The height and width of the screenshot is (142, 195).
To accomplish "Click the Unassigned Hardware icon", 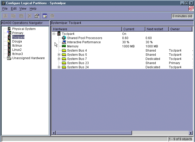I will (9, 58).
